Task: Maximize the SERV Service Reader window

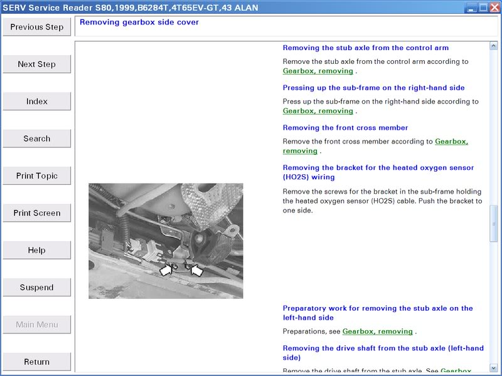Action: coord(483,8)
